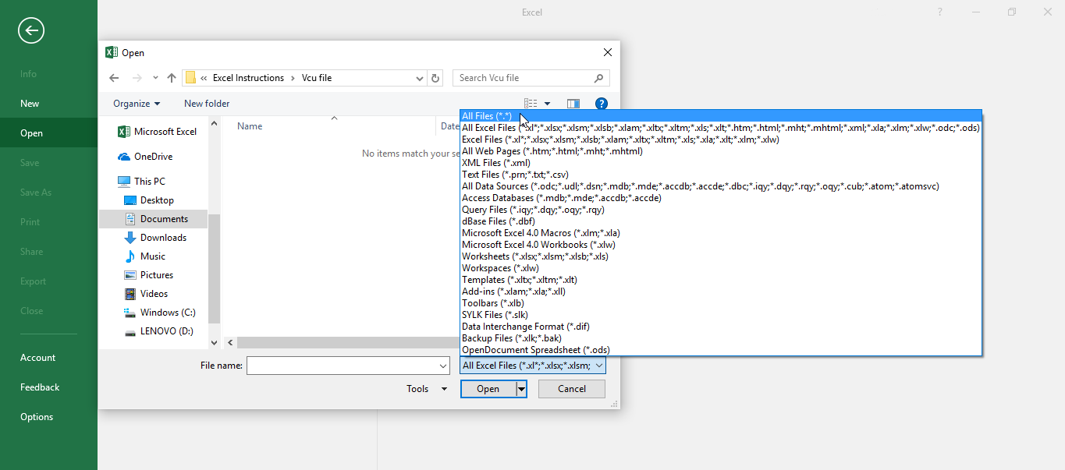This screenshot has width=1065, height=470.
Task: Change view layout icon
Action: click(x=531, y=104)
